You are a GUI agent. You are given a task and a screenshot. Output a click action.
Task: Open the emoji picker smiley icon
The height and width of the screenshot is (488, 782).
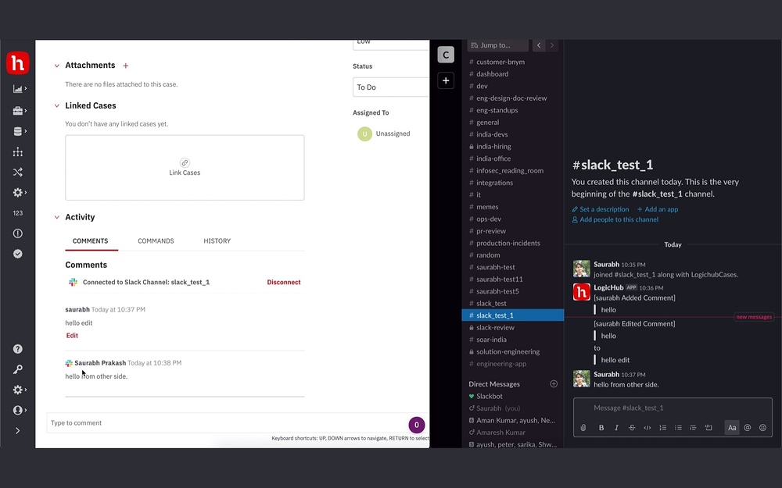(762, 428)
